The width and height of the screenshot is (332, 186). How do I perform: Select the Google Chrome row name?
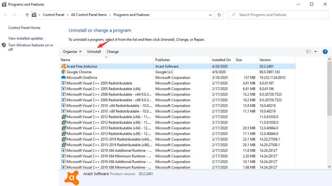[79, 72]
